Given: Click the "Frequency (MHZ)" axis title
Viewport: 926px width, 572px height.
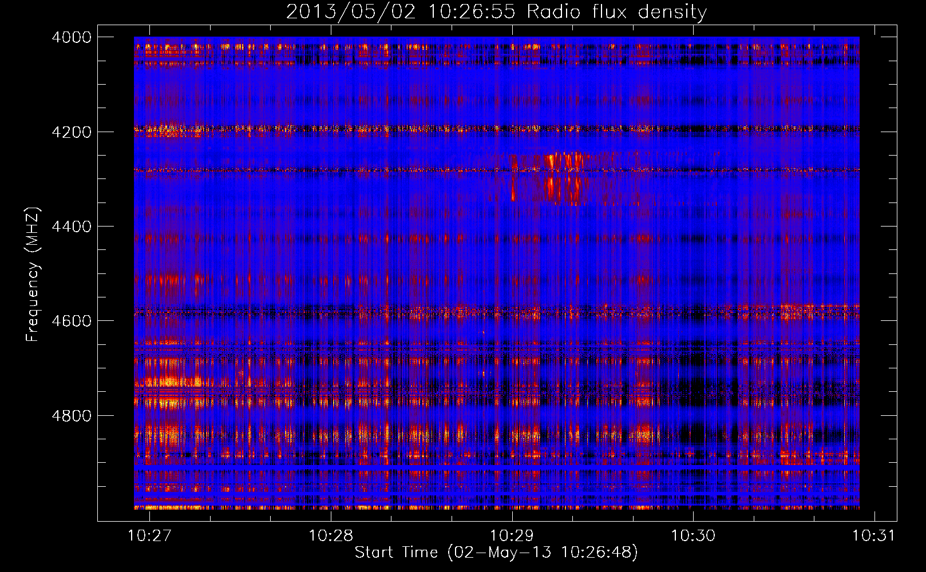Looking at the screenshot, I should (x=33, y=275).
